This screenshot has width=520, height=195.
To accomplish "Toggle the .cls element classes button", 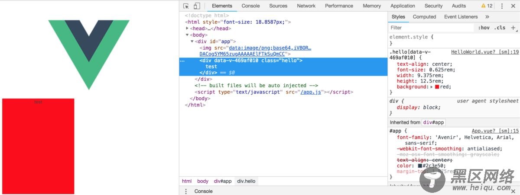I will click(x=500, y=28).
